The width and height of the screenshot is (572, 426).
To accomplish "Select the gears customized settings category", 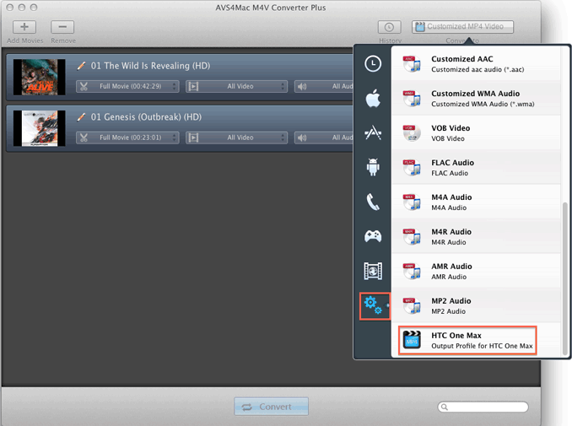I will (375, 306).
